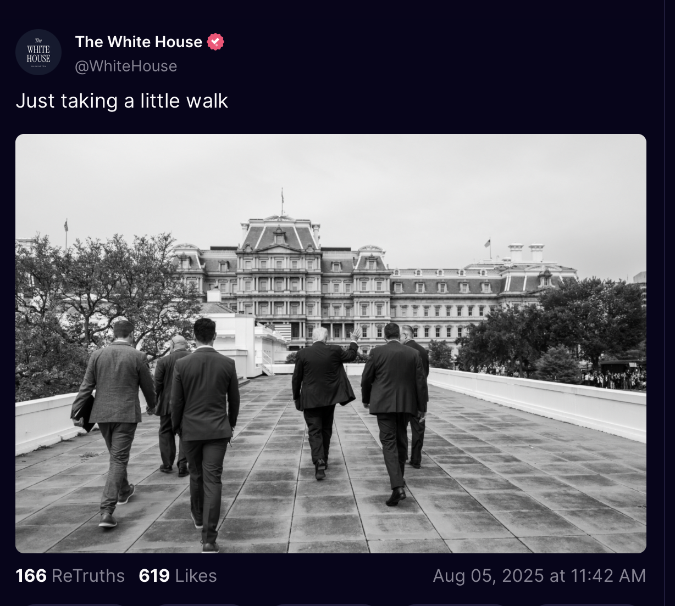Click the 'Likes' label text
The image size is (675, 606).
[x=196, y=576]
